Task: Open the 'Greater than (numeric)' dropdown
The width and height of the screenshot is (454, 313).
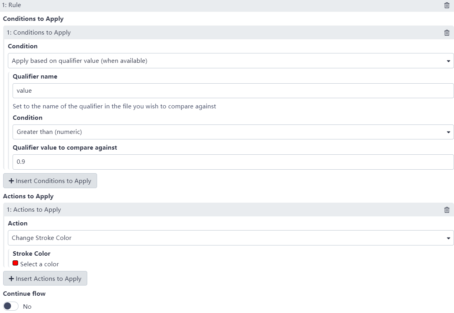Action: tap(233, 132)
